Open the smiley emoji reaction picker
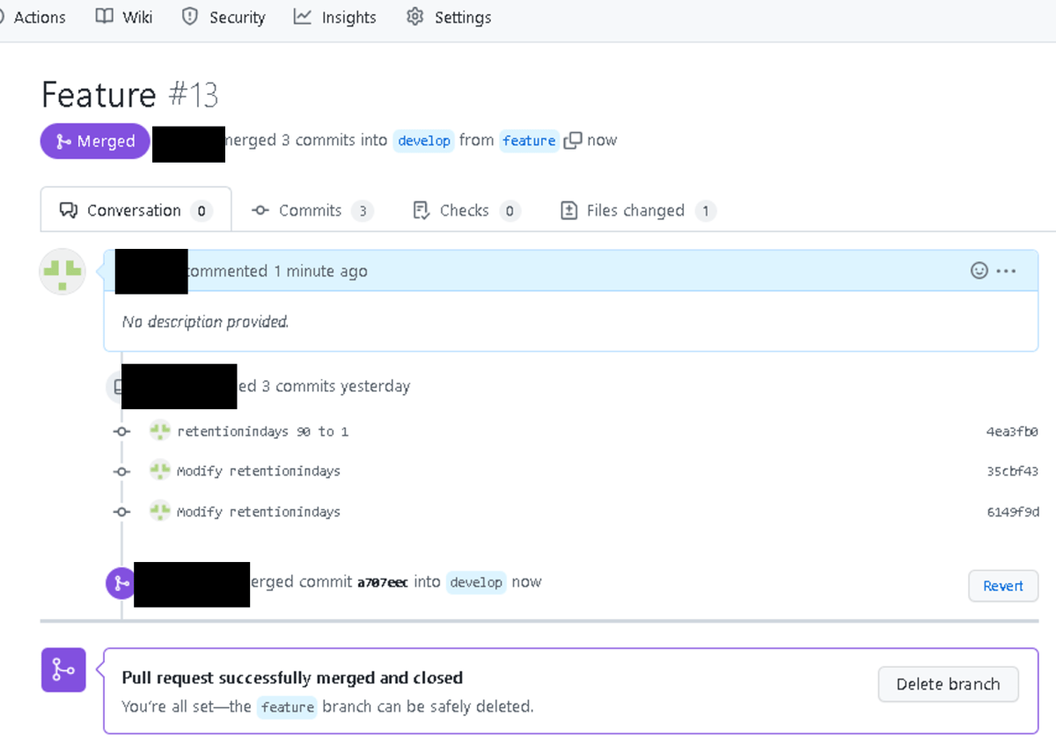The image size is (1056, 738). pos(979,270)
